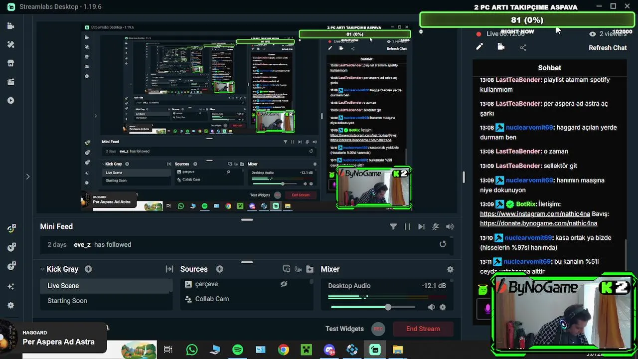Click the Test Widgets button
The width and height of the screenshot is (638, 359).
(344, 329)
